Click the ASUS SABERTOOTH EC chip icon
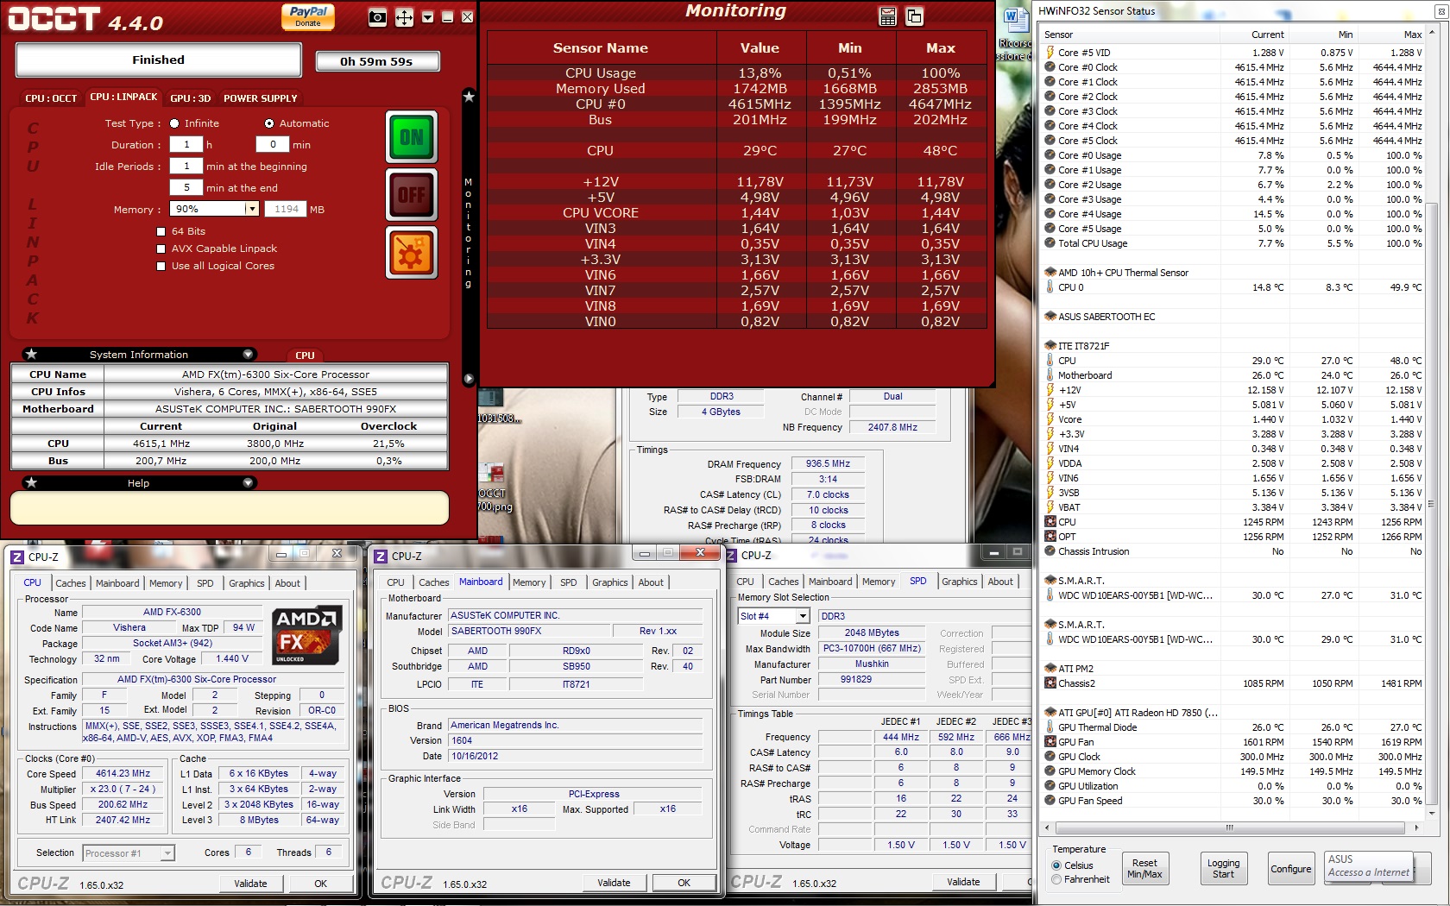Viewport: 1450px width, 906px height. coord(1050,317)
